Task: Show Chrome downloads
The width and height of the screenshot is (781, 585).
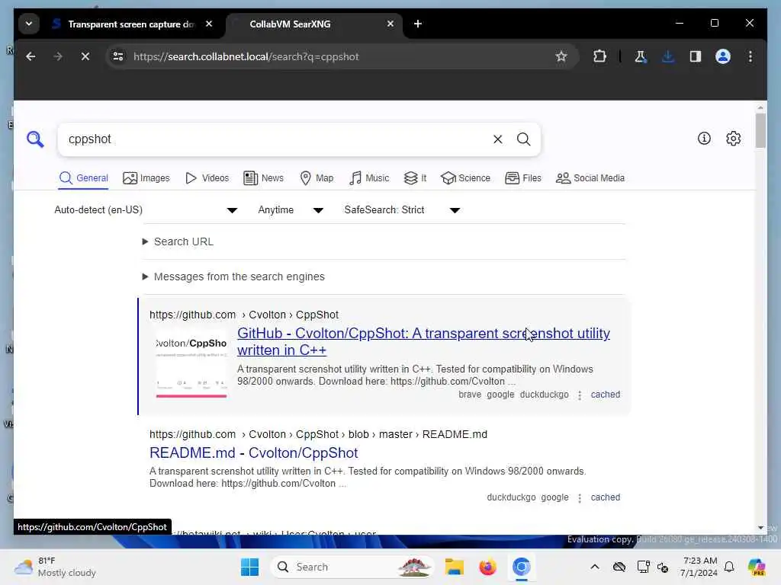Action: click(x=668, y=56)
